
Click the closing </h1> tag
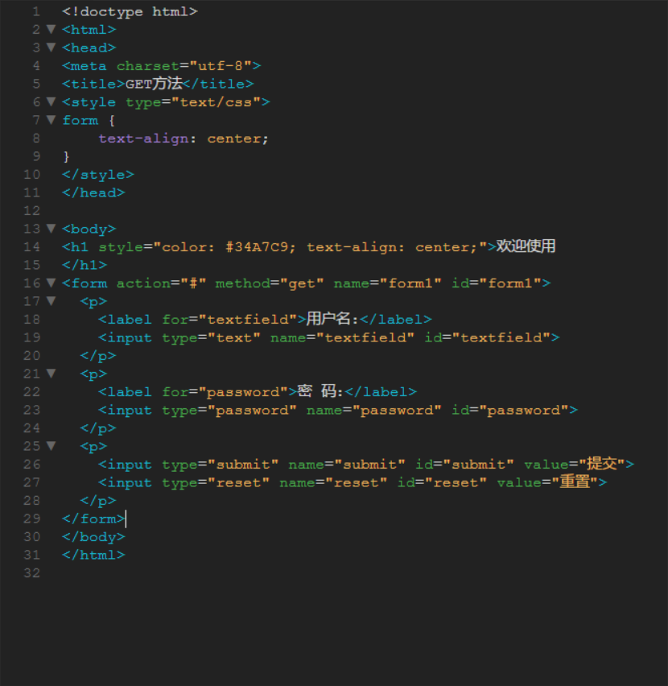tap(85, 265)
